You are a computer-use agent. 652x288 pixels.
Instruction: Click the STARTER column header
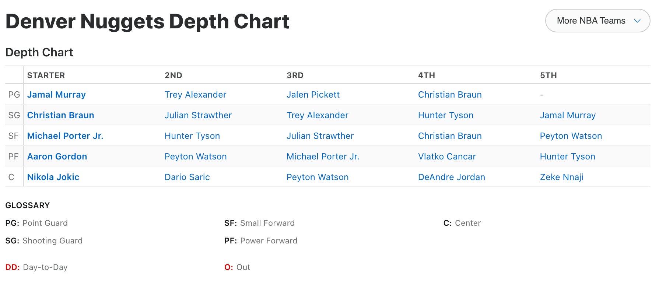pyautogui.click(x=46, y=75)
